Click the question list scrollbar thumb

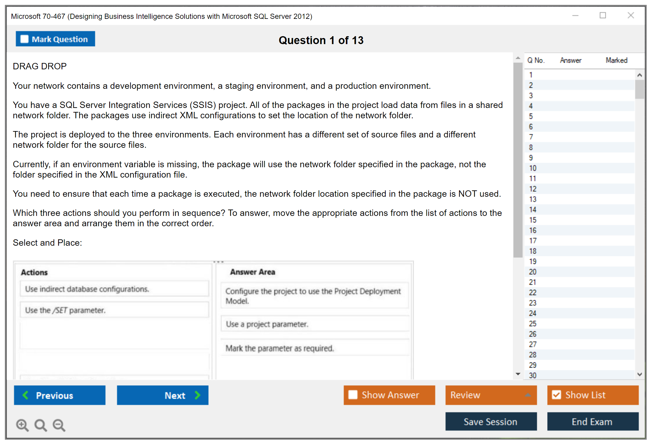pyautogui.click(x=639, y=89)
